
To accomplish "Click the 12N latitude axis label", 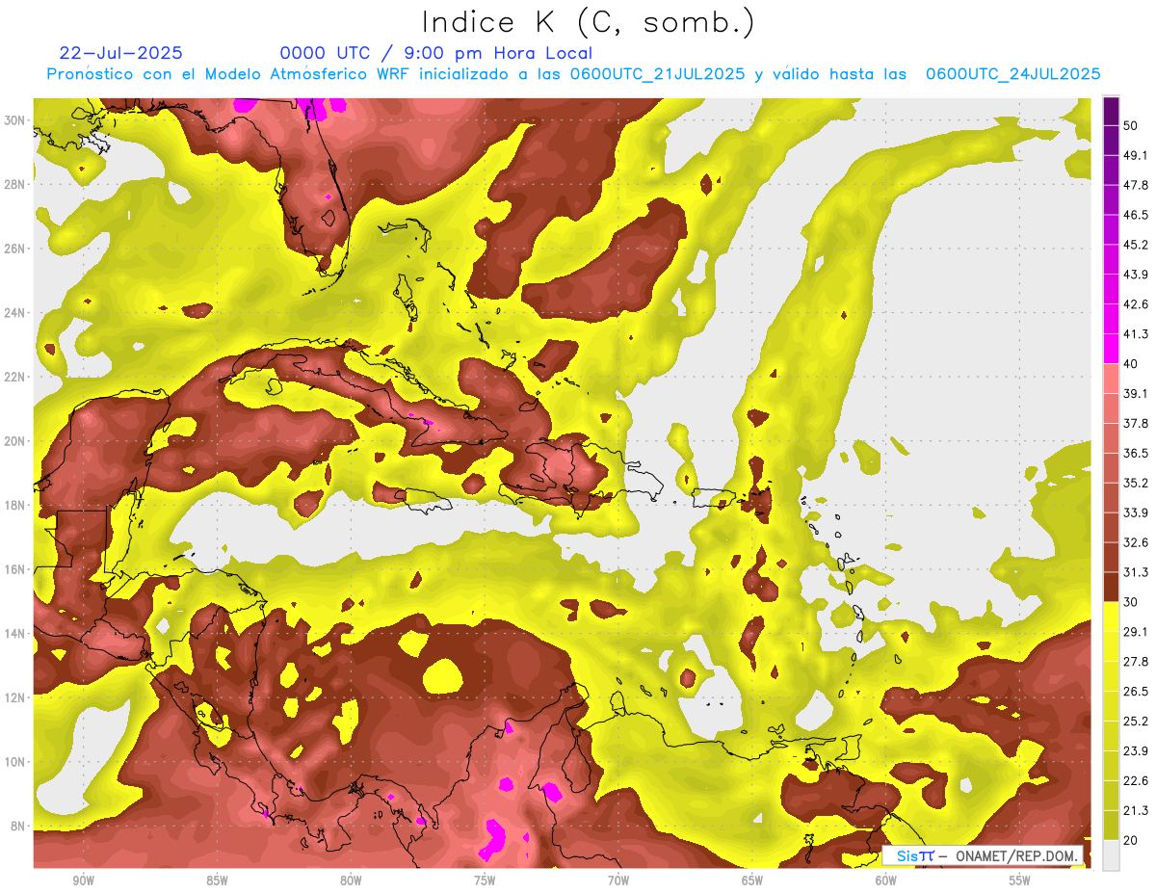I will (x=16, y=697).
